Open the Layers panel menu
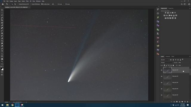This screenshot has height=107, width=191. (x=190, y=56)
